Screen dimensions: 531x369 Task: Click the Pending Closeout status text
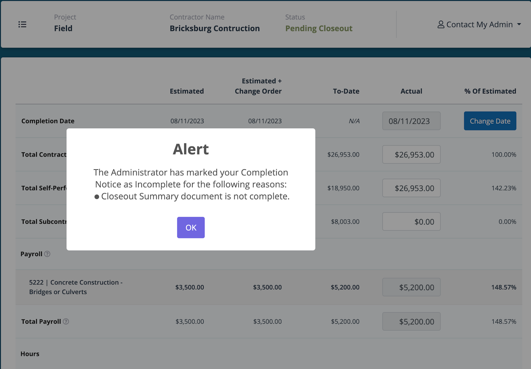coord(319,29)
